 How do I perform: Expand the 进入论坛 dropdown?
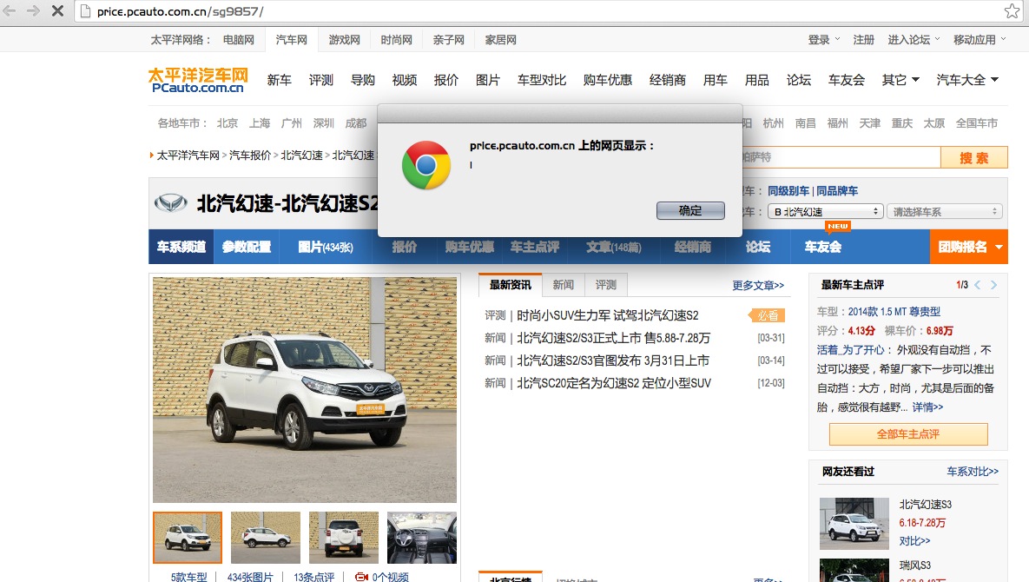pyautogui.click(x=914, y=40)
